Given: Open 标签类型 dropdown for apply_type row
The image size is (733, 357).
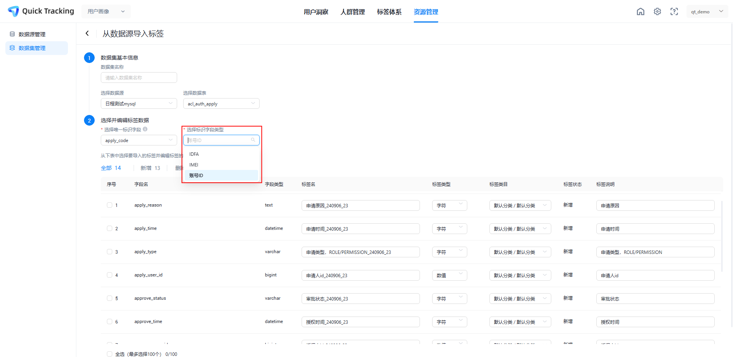Looking at the screenshot, I should pyautogui.click(x=450, y=252).
